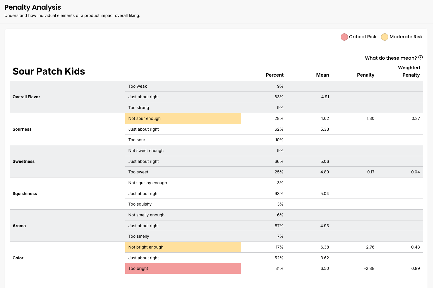Click the 'Too sweet' row label
Viewport: 434px width, 288px height.
pyautogui.click(x=138, y=172)
